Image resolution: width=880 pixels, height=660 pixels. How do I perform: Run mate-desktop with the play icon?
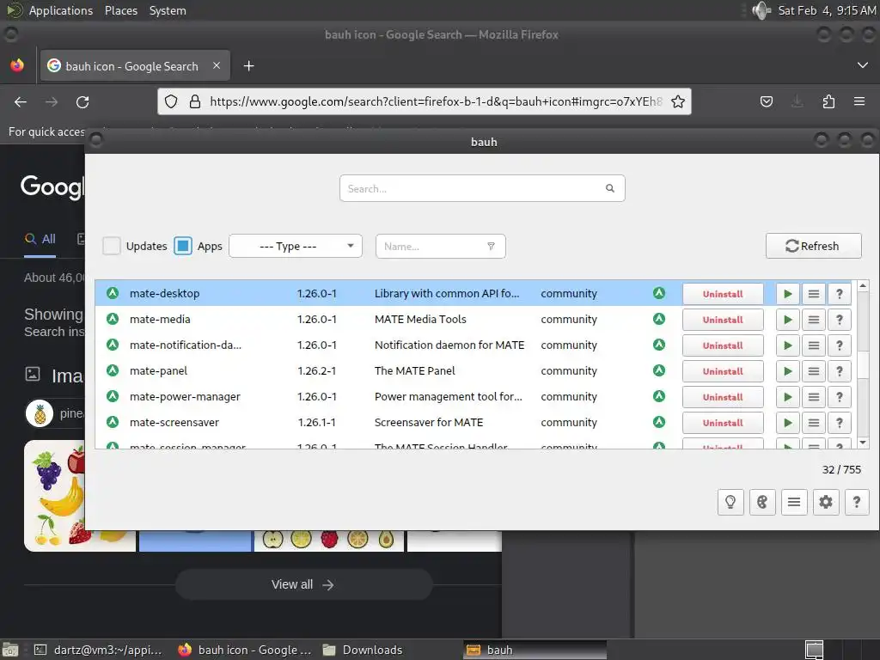coord(787,294)
